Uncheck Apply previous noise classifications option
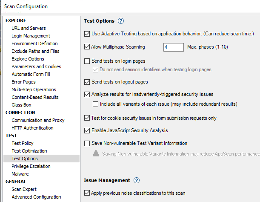The height and width of the screenshot is (202, 260). coord(87,193)
